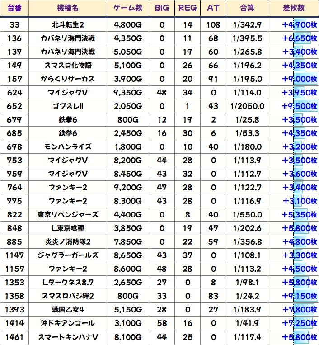The height and width of the screenshot is (345, 319).
Task: Click the 北斗転生2 machine name
Action: coord(68,24)
